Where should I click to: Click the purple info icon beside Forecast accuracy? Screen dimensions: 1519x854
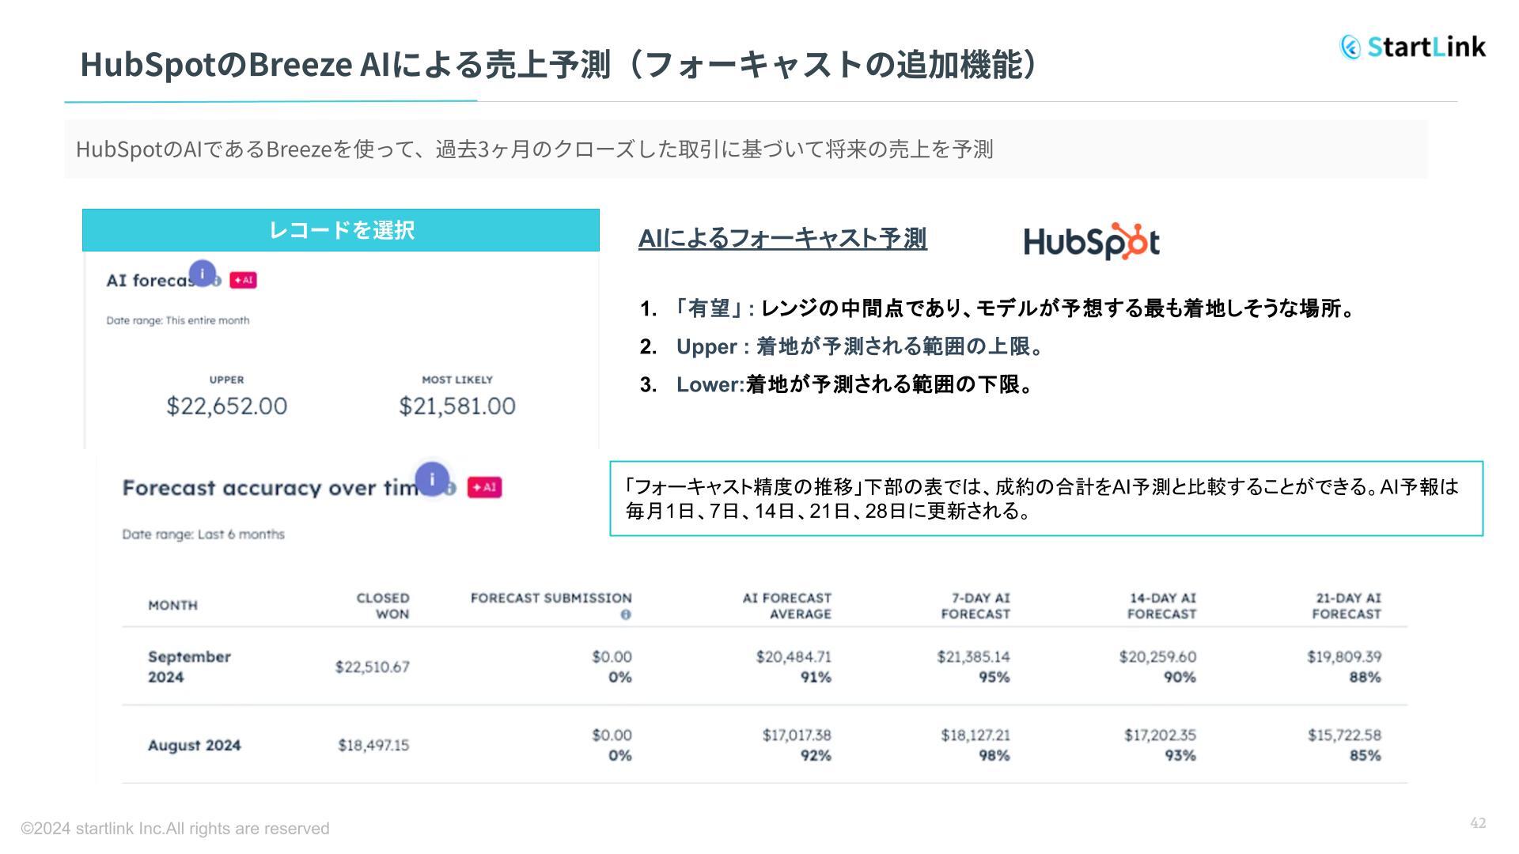click(432, 479)
